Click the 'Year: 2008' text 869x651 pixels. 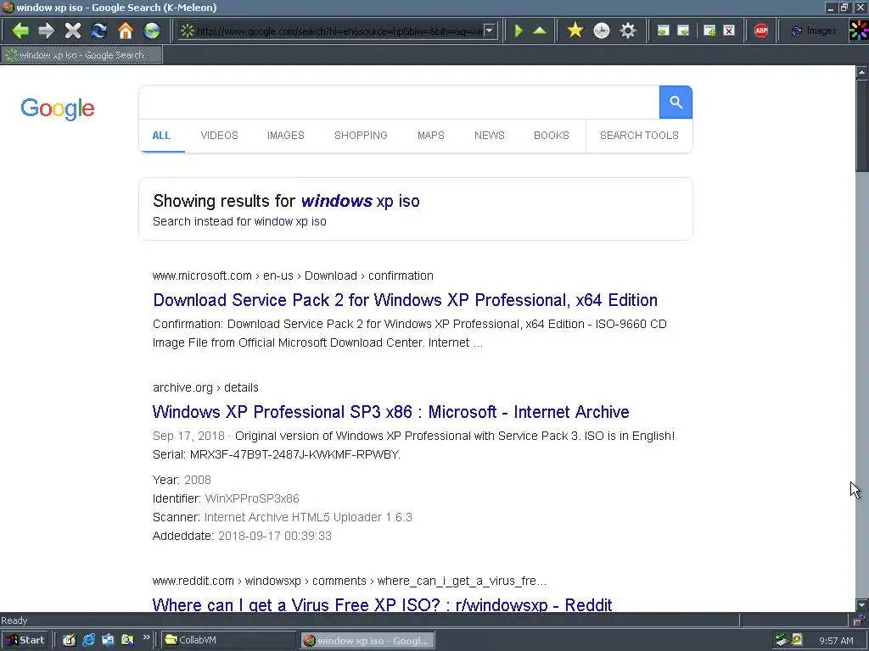click(182, 480)
